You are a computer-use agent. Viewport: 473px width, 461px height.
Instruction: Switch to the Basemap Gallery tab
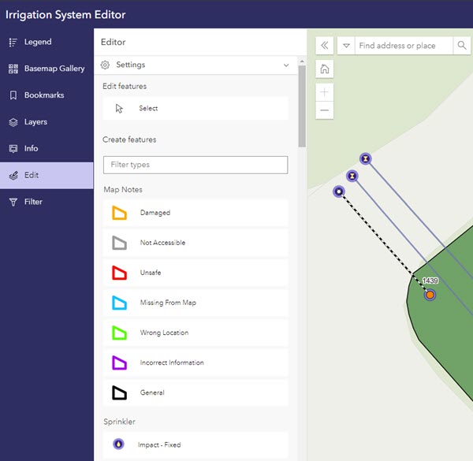pos(47,69)
